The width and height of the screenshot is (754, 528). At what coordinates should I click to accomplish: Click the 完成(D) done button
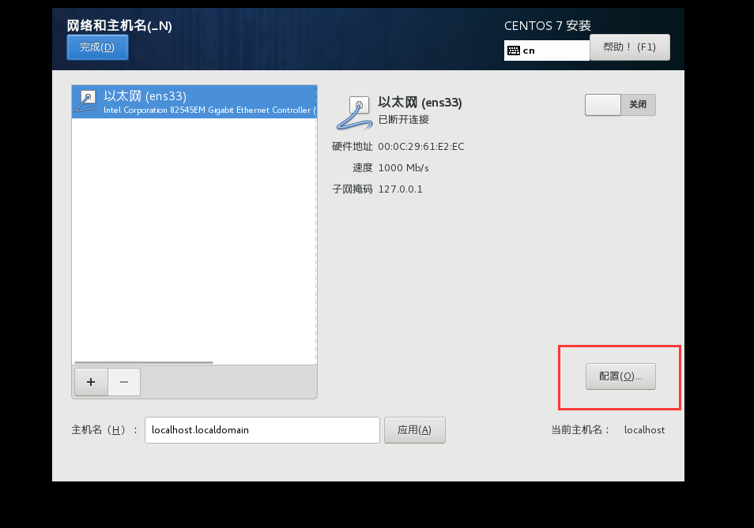(x=97, y=47)
